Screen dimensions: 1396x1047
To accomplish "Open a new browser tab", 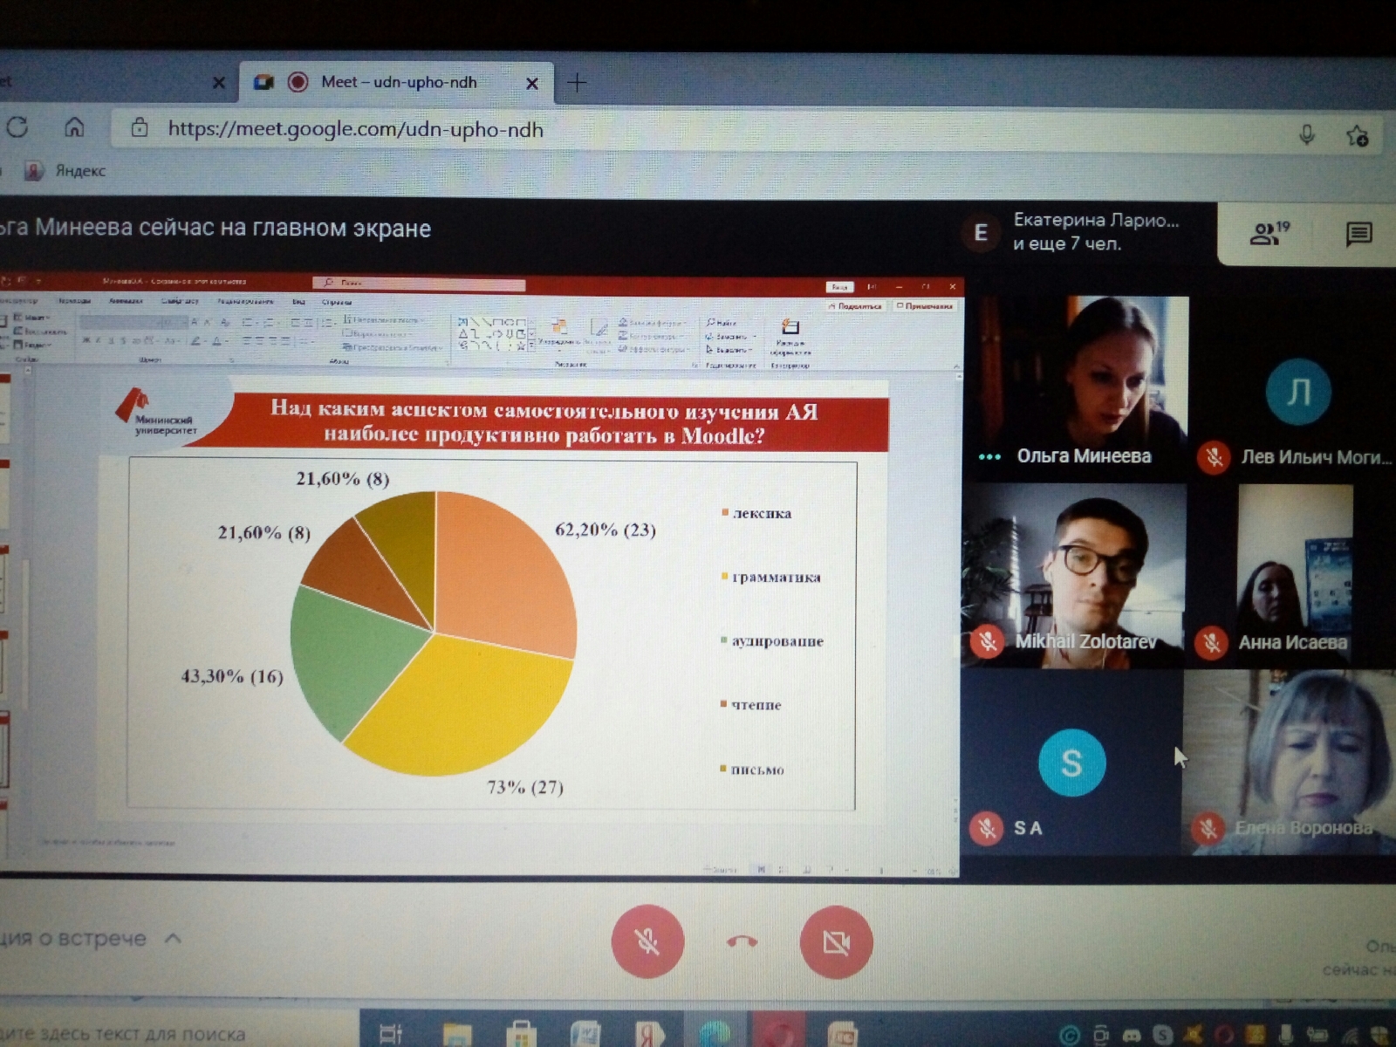I will [x=577, y=83].
